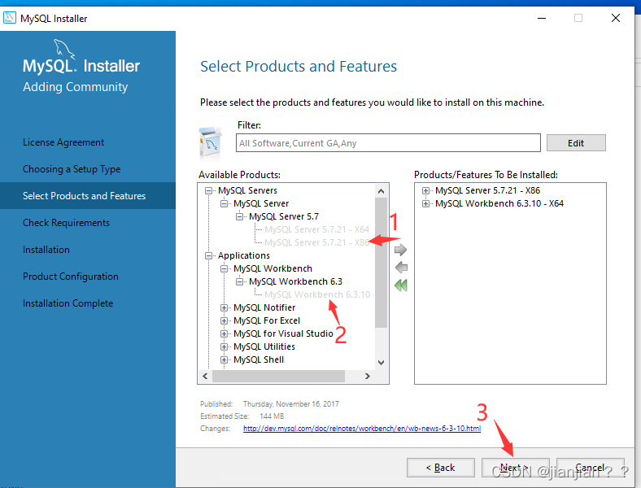Collapse the MySQL Servers tree node
The width and height of the screenshot is (641, 488).
point(208,190)
